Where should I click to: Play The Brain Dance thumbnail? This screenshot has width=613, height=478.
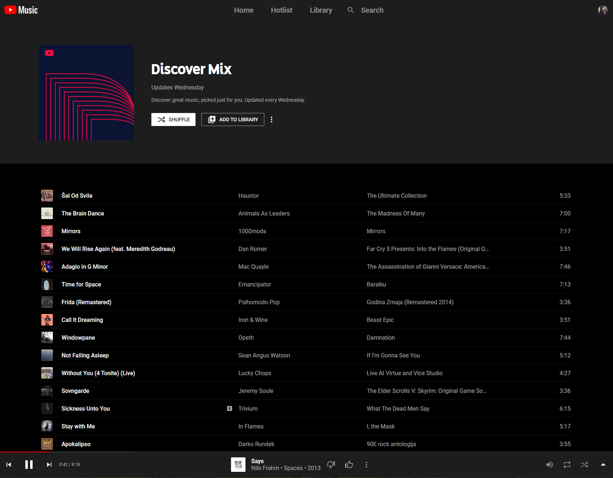(x=47, y=213)
